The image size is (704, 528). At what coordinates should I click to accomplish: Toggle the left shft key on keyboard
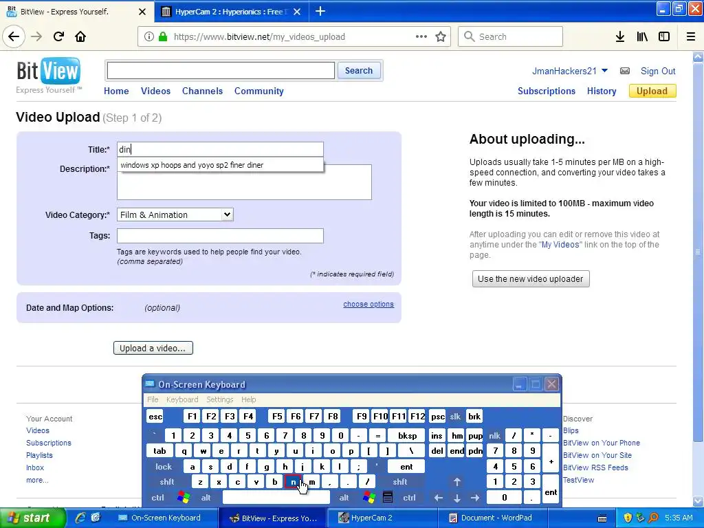167,482
